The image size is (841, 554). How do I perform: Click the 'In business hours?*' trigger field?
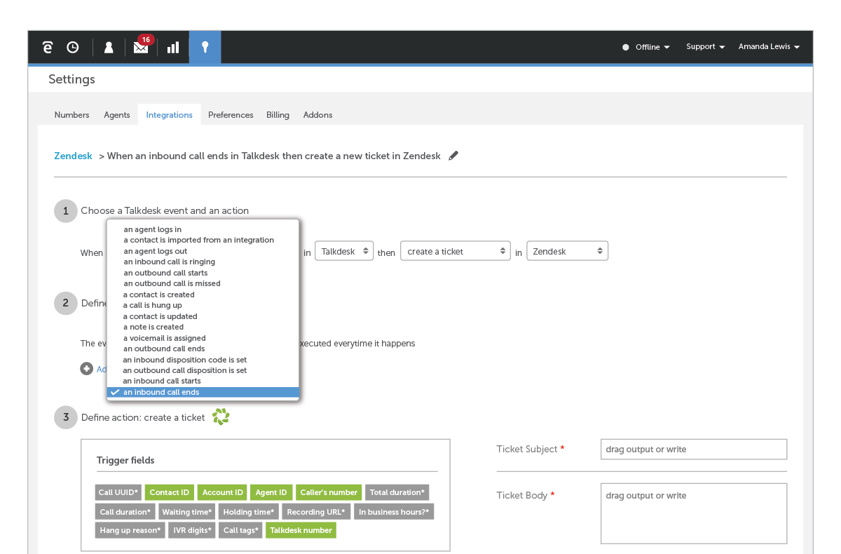pos(394,512)
